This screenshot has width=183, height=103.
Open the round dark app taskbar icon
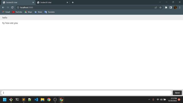click(55, 100)
